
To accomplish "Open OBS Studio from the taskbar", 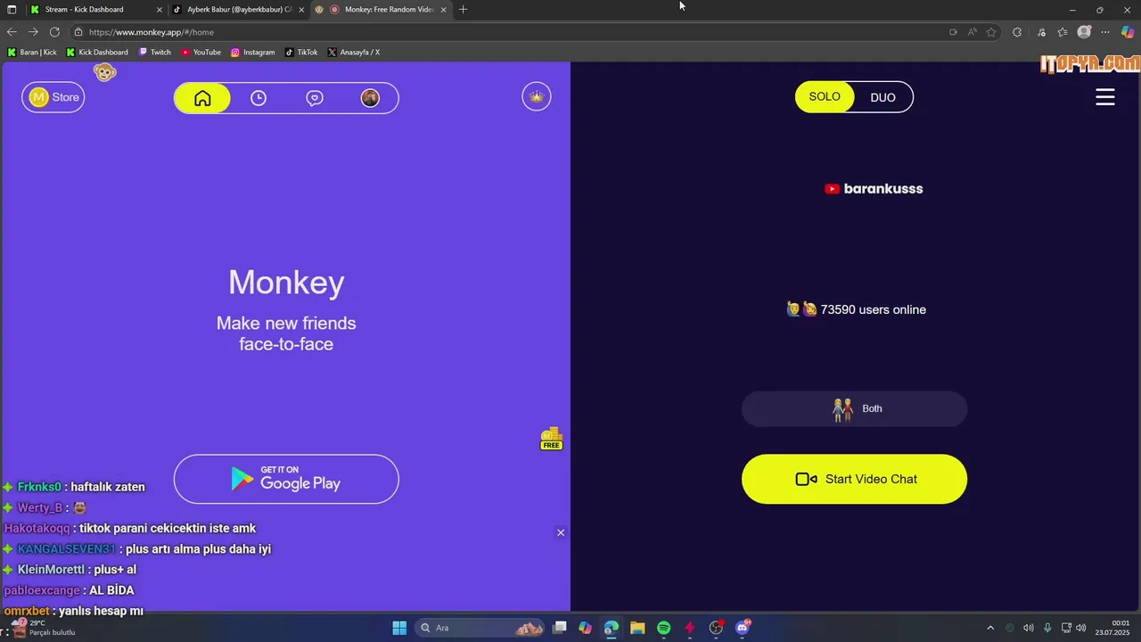I will tap(716, 628).
